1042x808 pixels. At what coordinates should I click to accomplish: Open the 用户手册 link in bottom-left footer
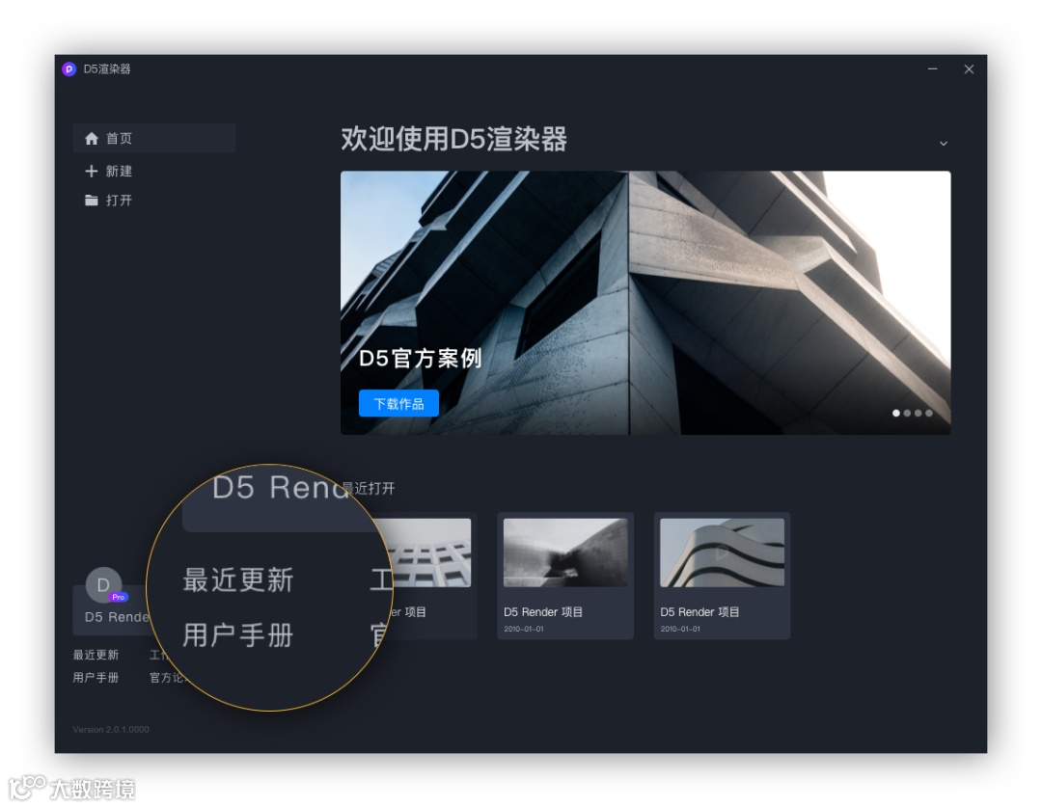pos(96,677)
